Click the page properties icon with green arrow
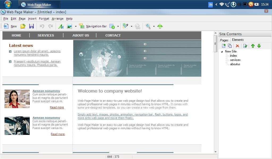 [x=245, y=46]
